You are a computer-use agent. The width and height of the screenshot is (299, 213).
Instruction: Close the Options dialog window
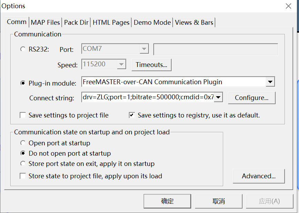[x=288, y=6]
